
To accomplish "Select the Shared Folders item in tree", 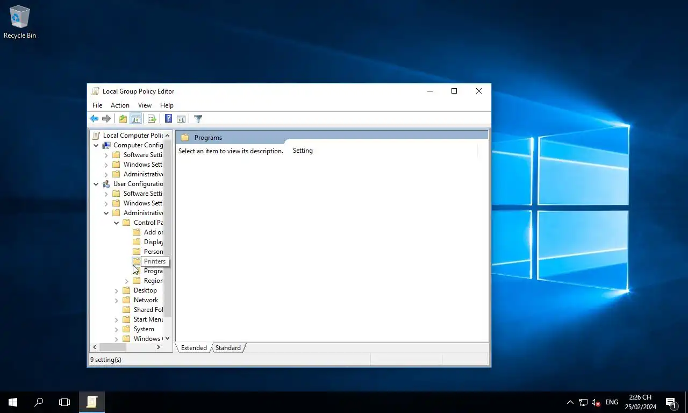I will click(x=142, y=310).
